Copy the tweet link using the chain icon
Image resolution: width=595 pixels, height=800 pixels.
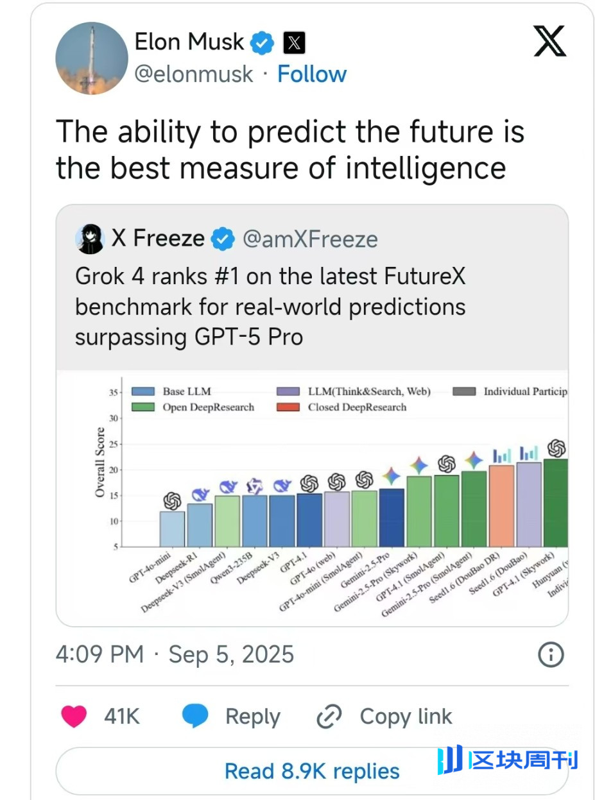[x=329, y=716]
